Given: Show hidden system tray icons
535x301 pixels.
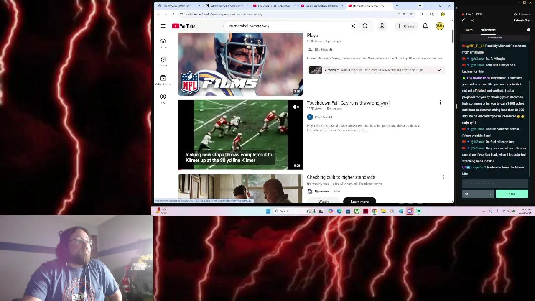Looking at the screenshot, I should click(484, 211).
